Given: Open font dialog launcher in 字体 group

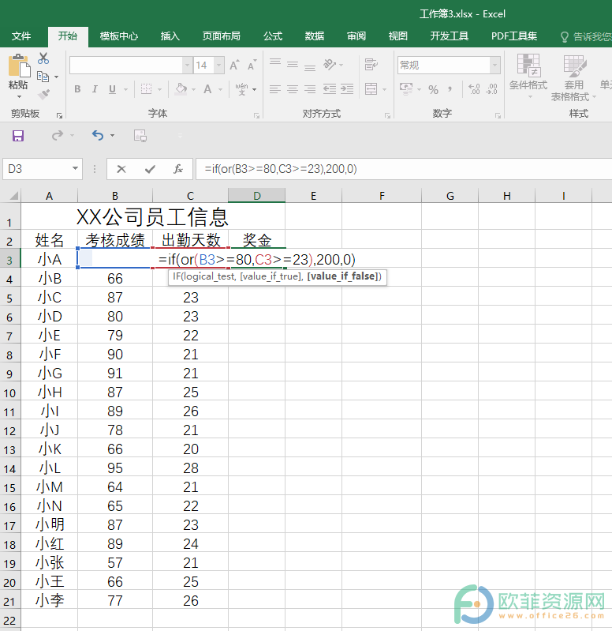Looking at the screenshot, I should (x=256, y=116).
